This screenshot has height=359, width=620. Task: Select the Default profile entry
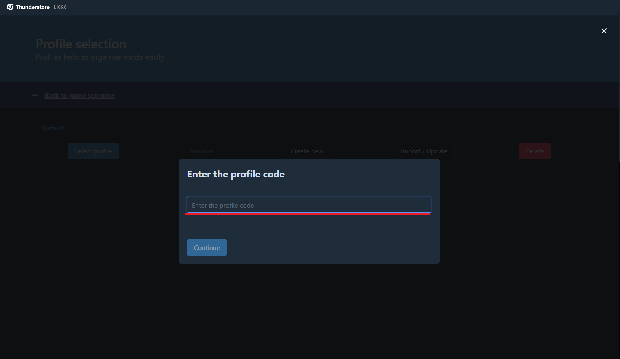click(53, 128)
